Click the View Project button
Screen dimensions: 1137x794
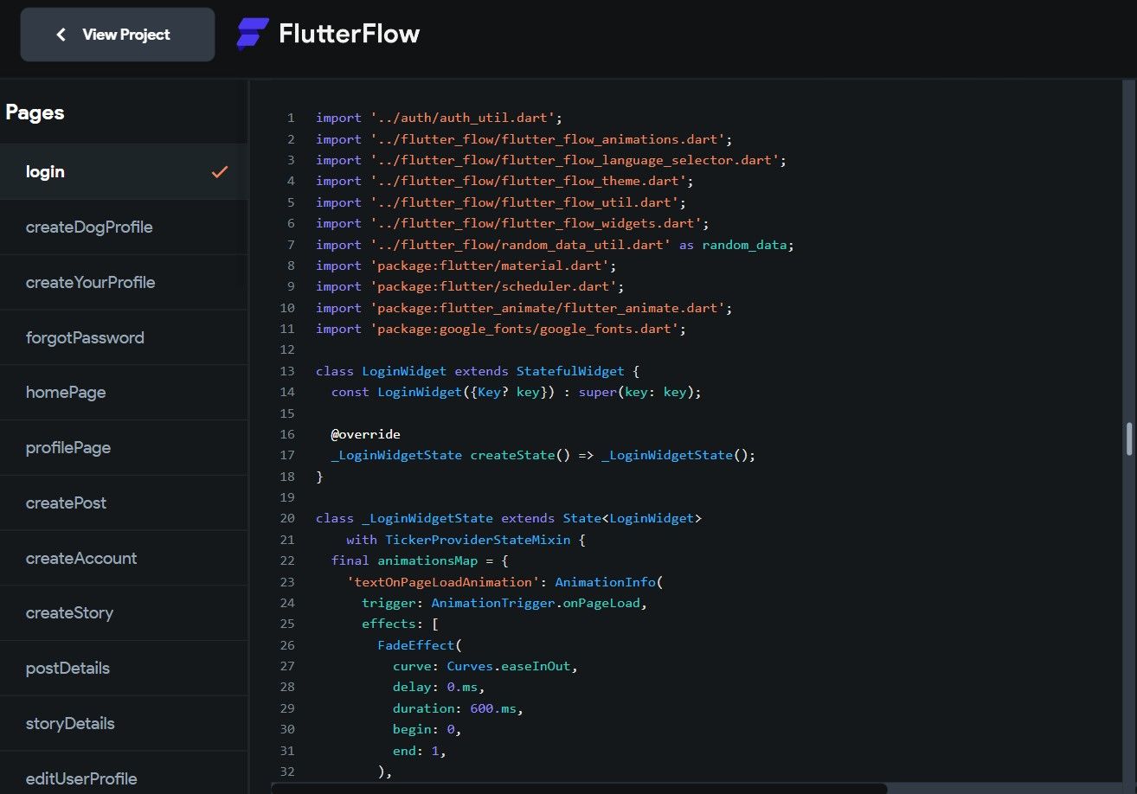[x=117, y=34]
